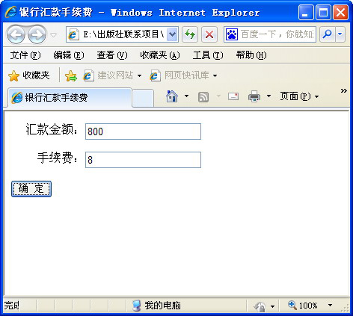Expand the 建议网站 dropdown arrow

[139, 75]
